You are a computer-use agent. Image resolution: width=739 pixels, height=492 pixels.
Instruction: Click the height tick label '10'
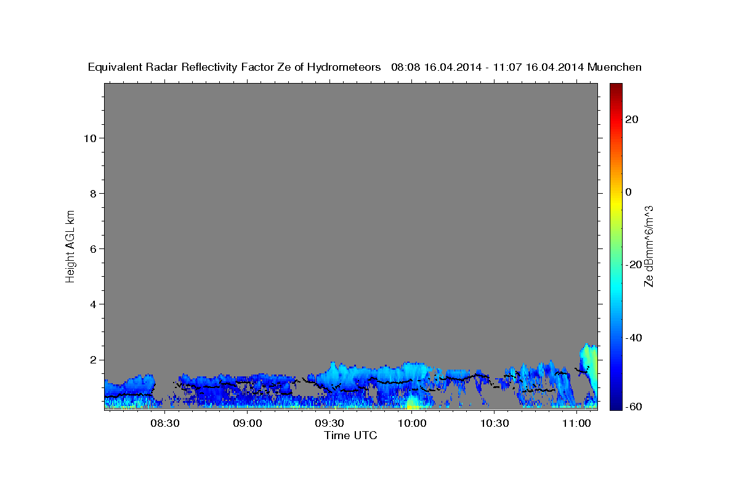coord(89,138)
